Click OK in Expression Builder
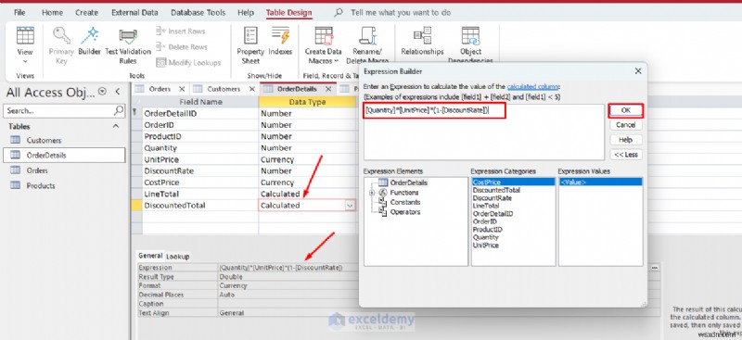742x340 pixels. 625,110
